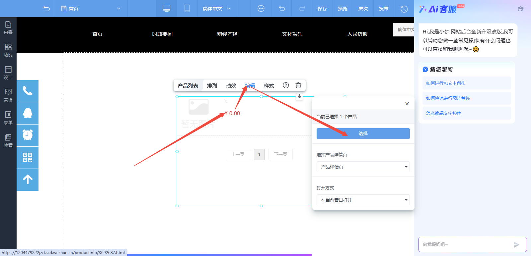Open the 排列 arrangement tab in widget toolbar
The width and height of the screenshot is (531, 256).
click(x=212, y=85)
